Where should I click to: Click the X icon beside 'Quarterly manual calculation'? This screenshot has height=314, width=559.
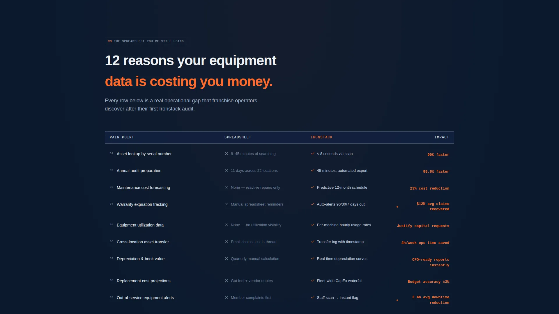[227, 258]
